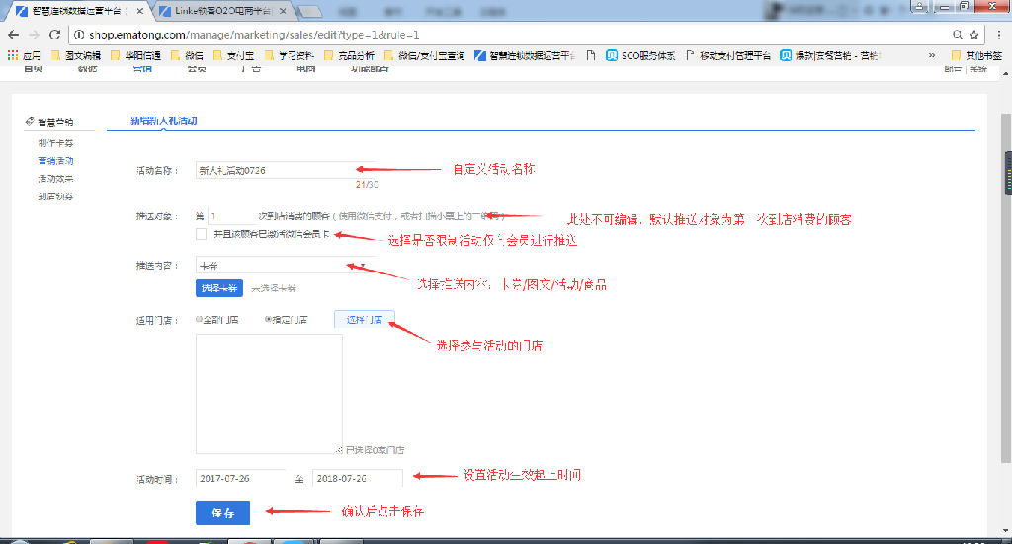
Task: Open 活动效果 in the left sidebar
Action: click(x=55, y=179)
